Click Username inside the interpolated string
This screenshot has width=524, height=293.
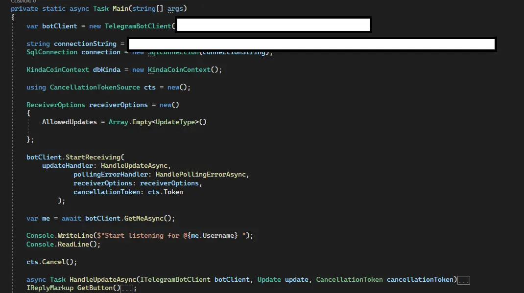218,235
